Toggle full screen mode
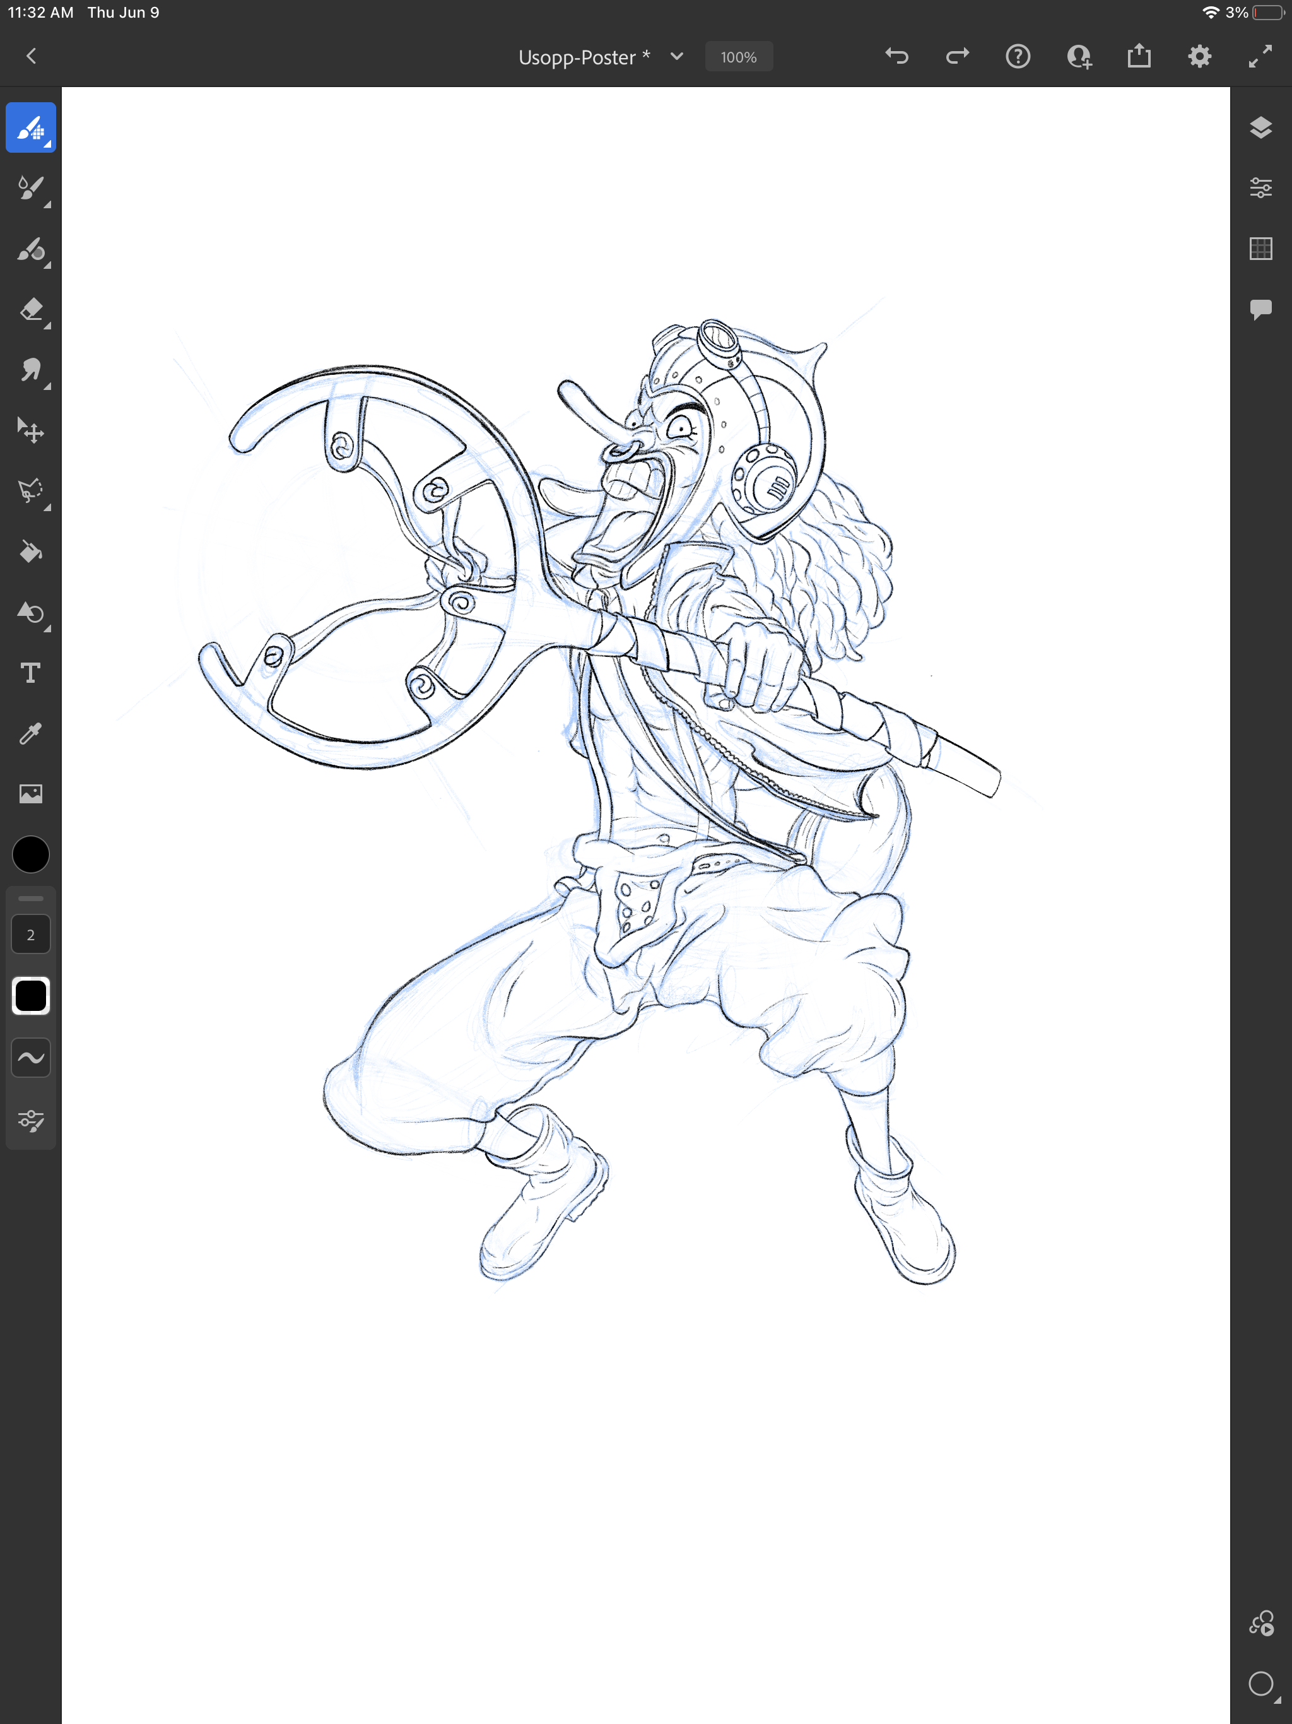1292x1724 pixels. pos(1260,56)
